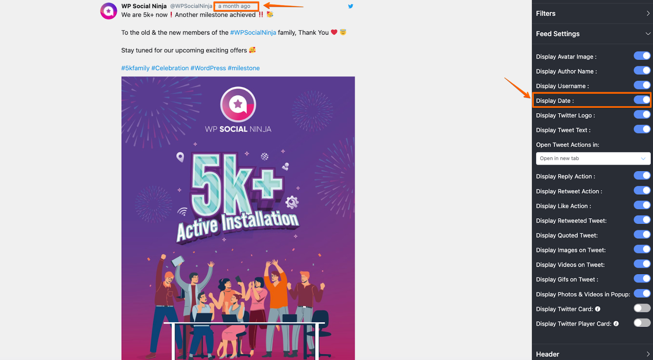Viewport: 653px width, 360px height.
Task: Toggle Display Retweet Action switch
Action: click(x=642, y=190)
